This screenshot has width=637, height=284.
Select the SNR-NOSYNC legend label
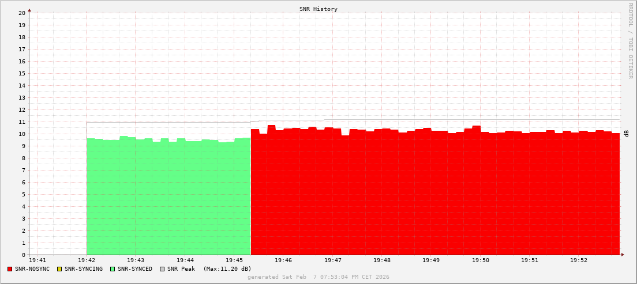[32, 269]
